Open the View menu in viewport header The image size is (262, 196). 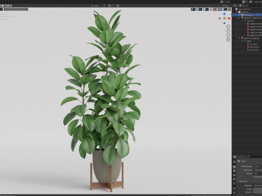[x=7, y=9]
